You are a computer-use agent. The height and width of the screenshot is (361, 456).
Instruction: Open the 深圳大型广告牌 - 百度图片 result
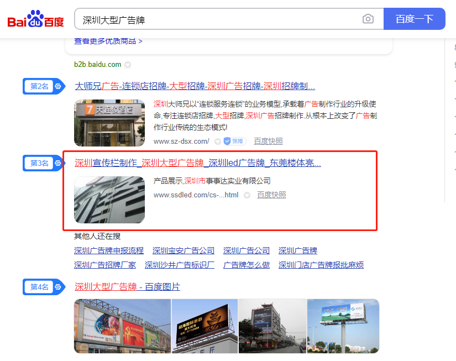tap(127, 287)
